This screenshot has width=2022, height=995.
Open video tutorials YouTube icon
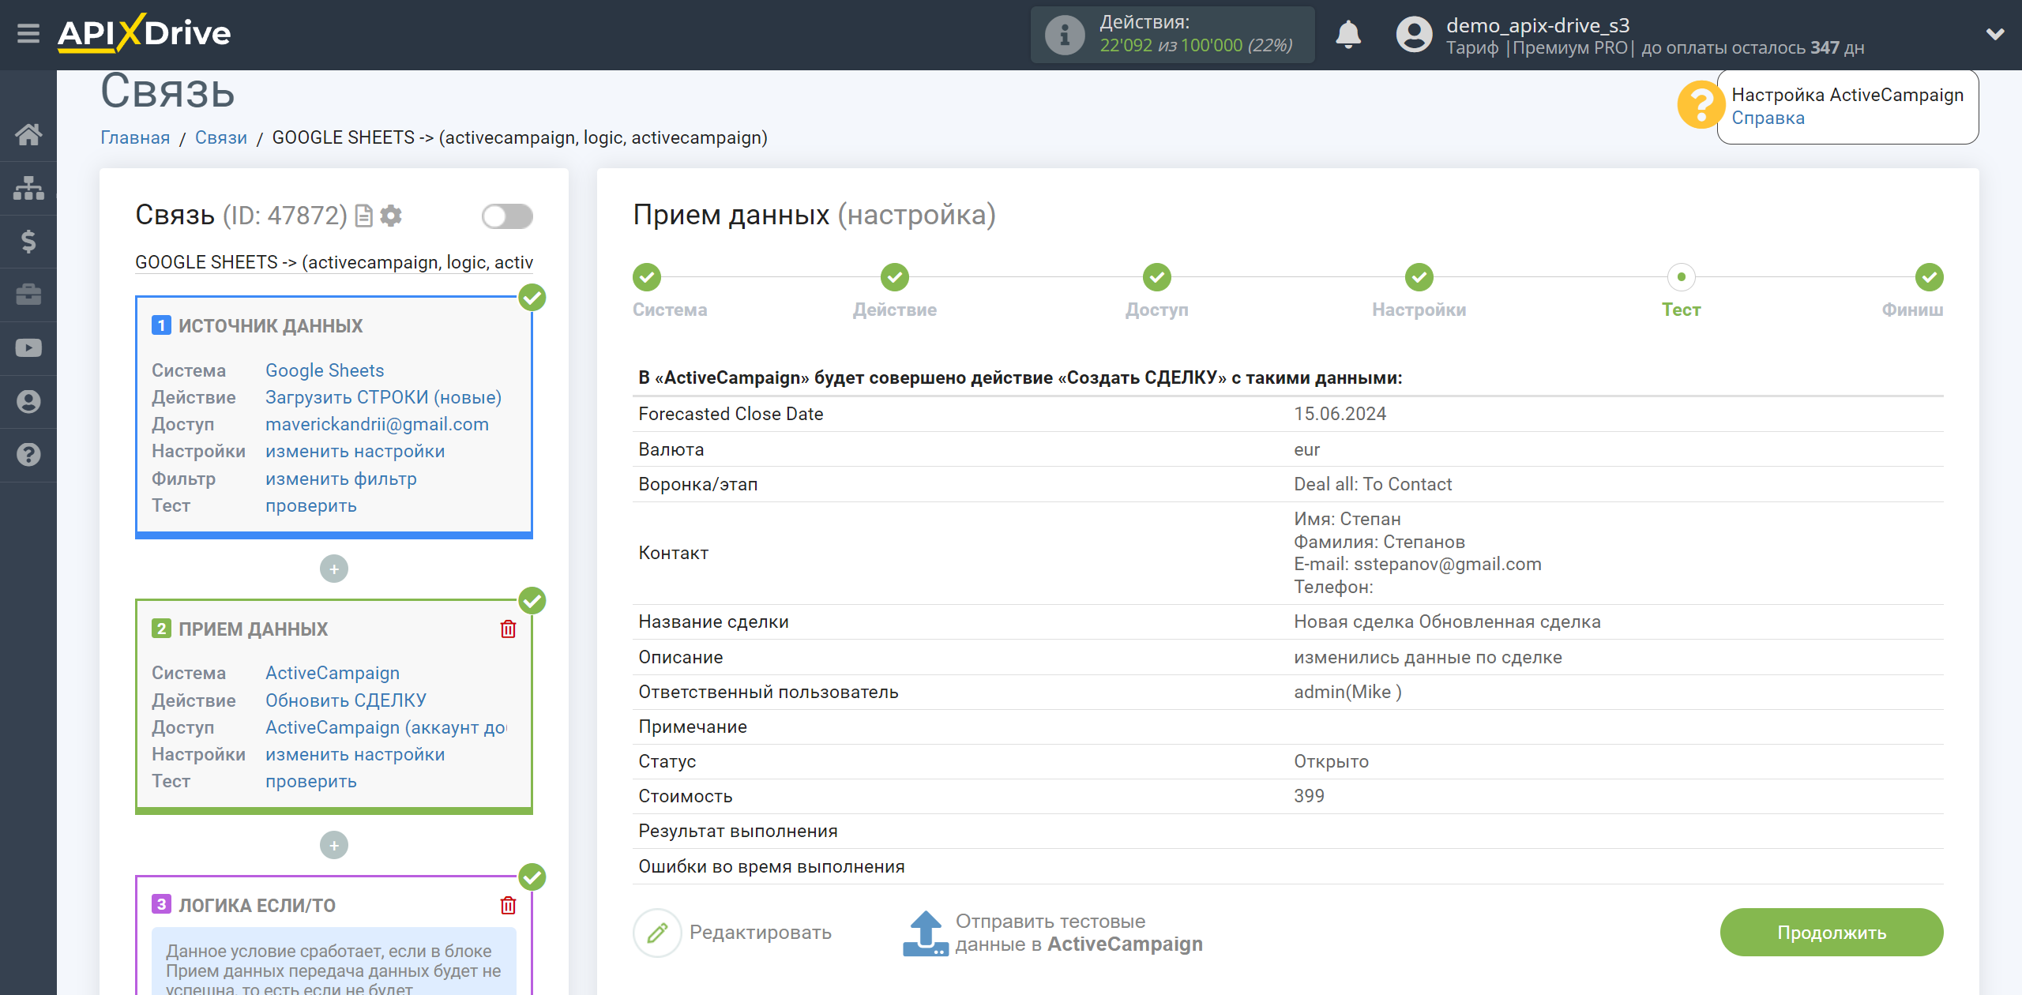coord(28,348)
